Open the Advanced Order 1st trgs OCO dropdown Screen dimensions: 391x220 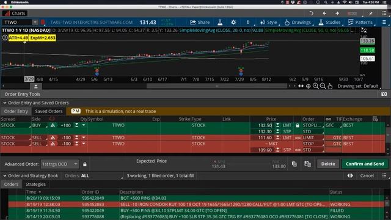[60, 164]
